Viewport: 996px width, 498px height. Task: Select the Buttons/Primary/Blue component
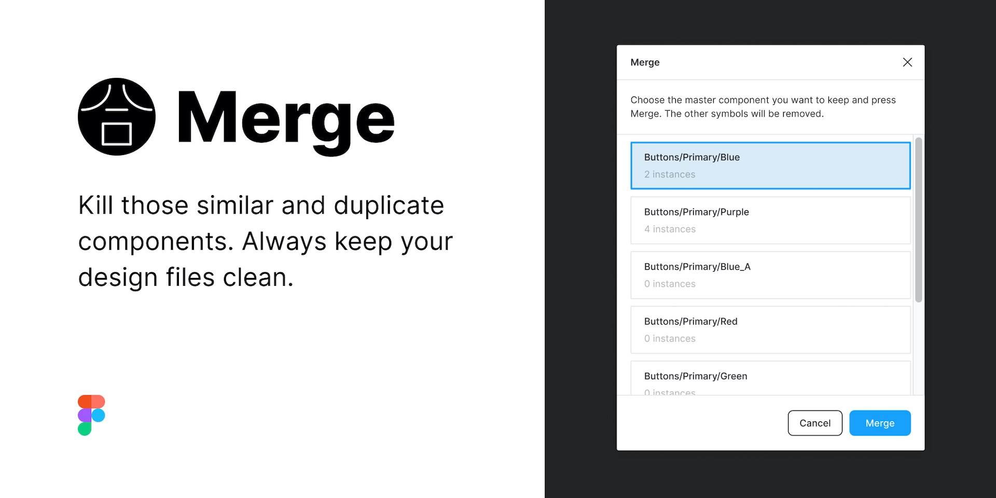pyautogui.click(x=770, y=165)
